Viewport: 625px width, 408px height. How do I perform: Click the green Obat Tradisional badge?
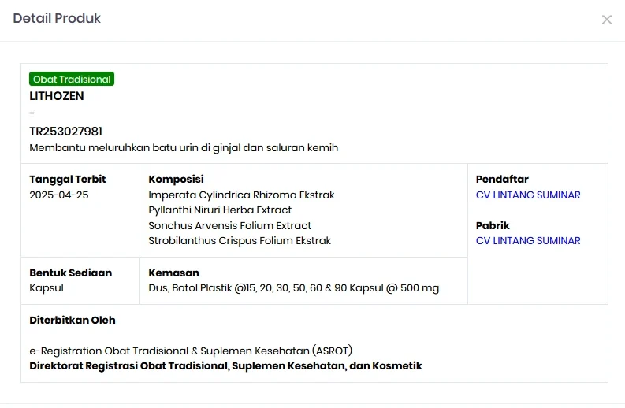pos(72,80)
